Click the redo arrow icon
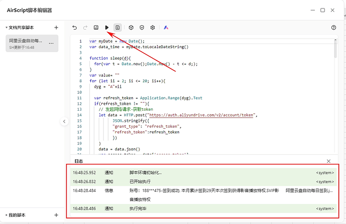 coord(85,28)
